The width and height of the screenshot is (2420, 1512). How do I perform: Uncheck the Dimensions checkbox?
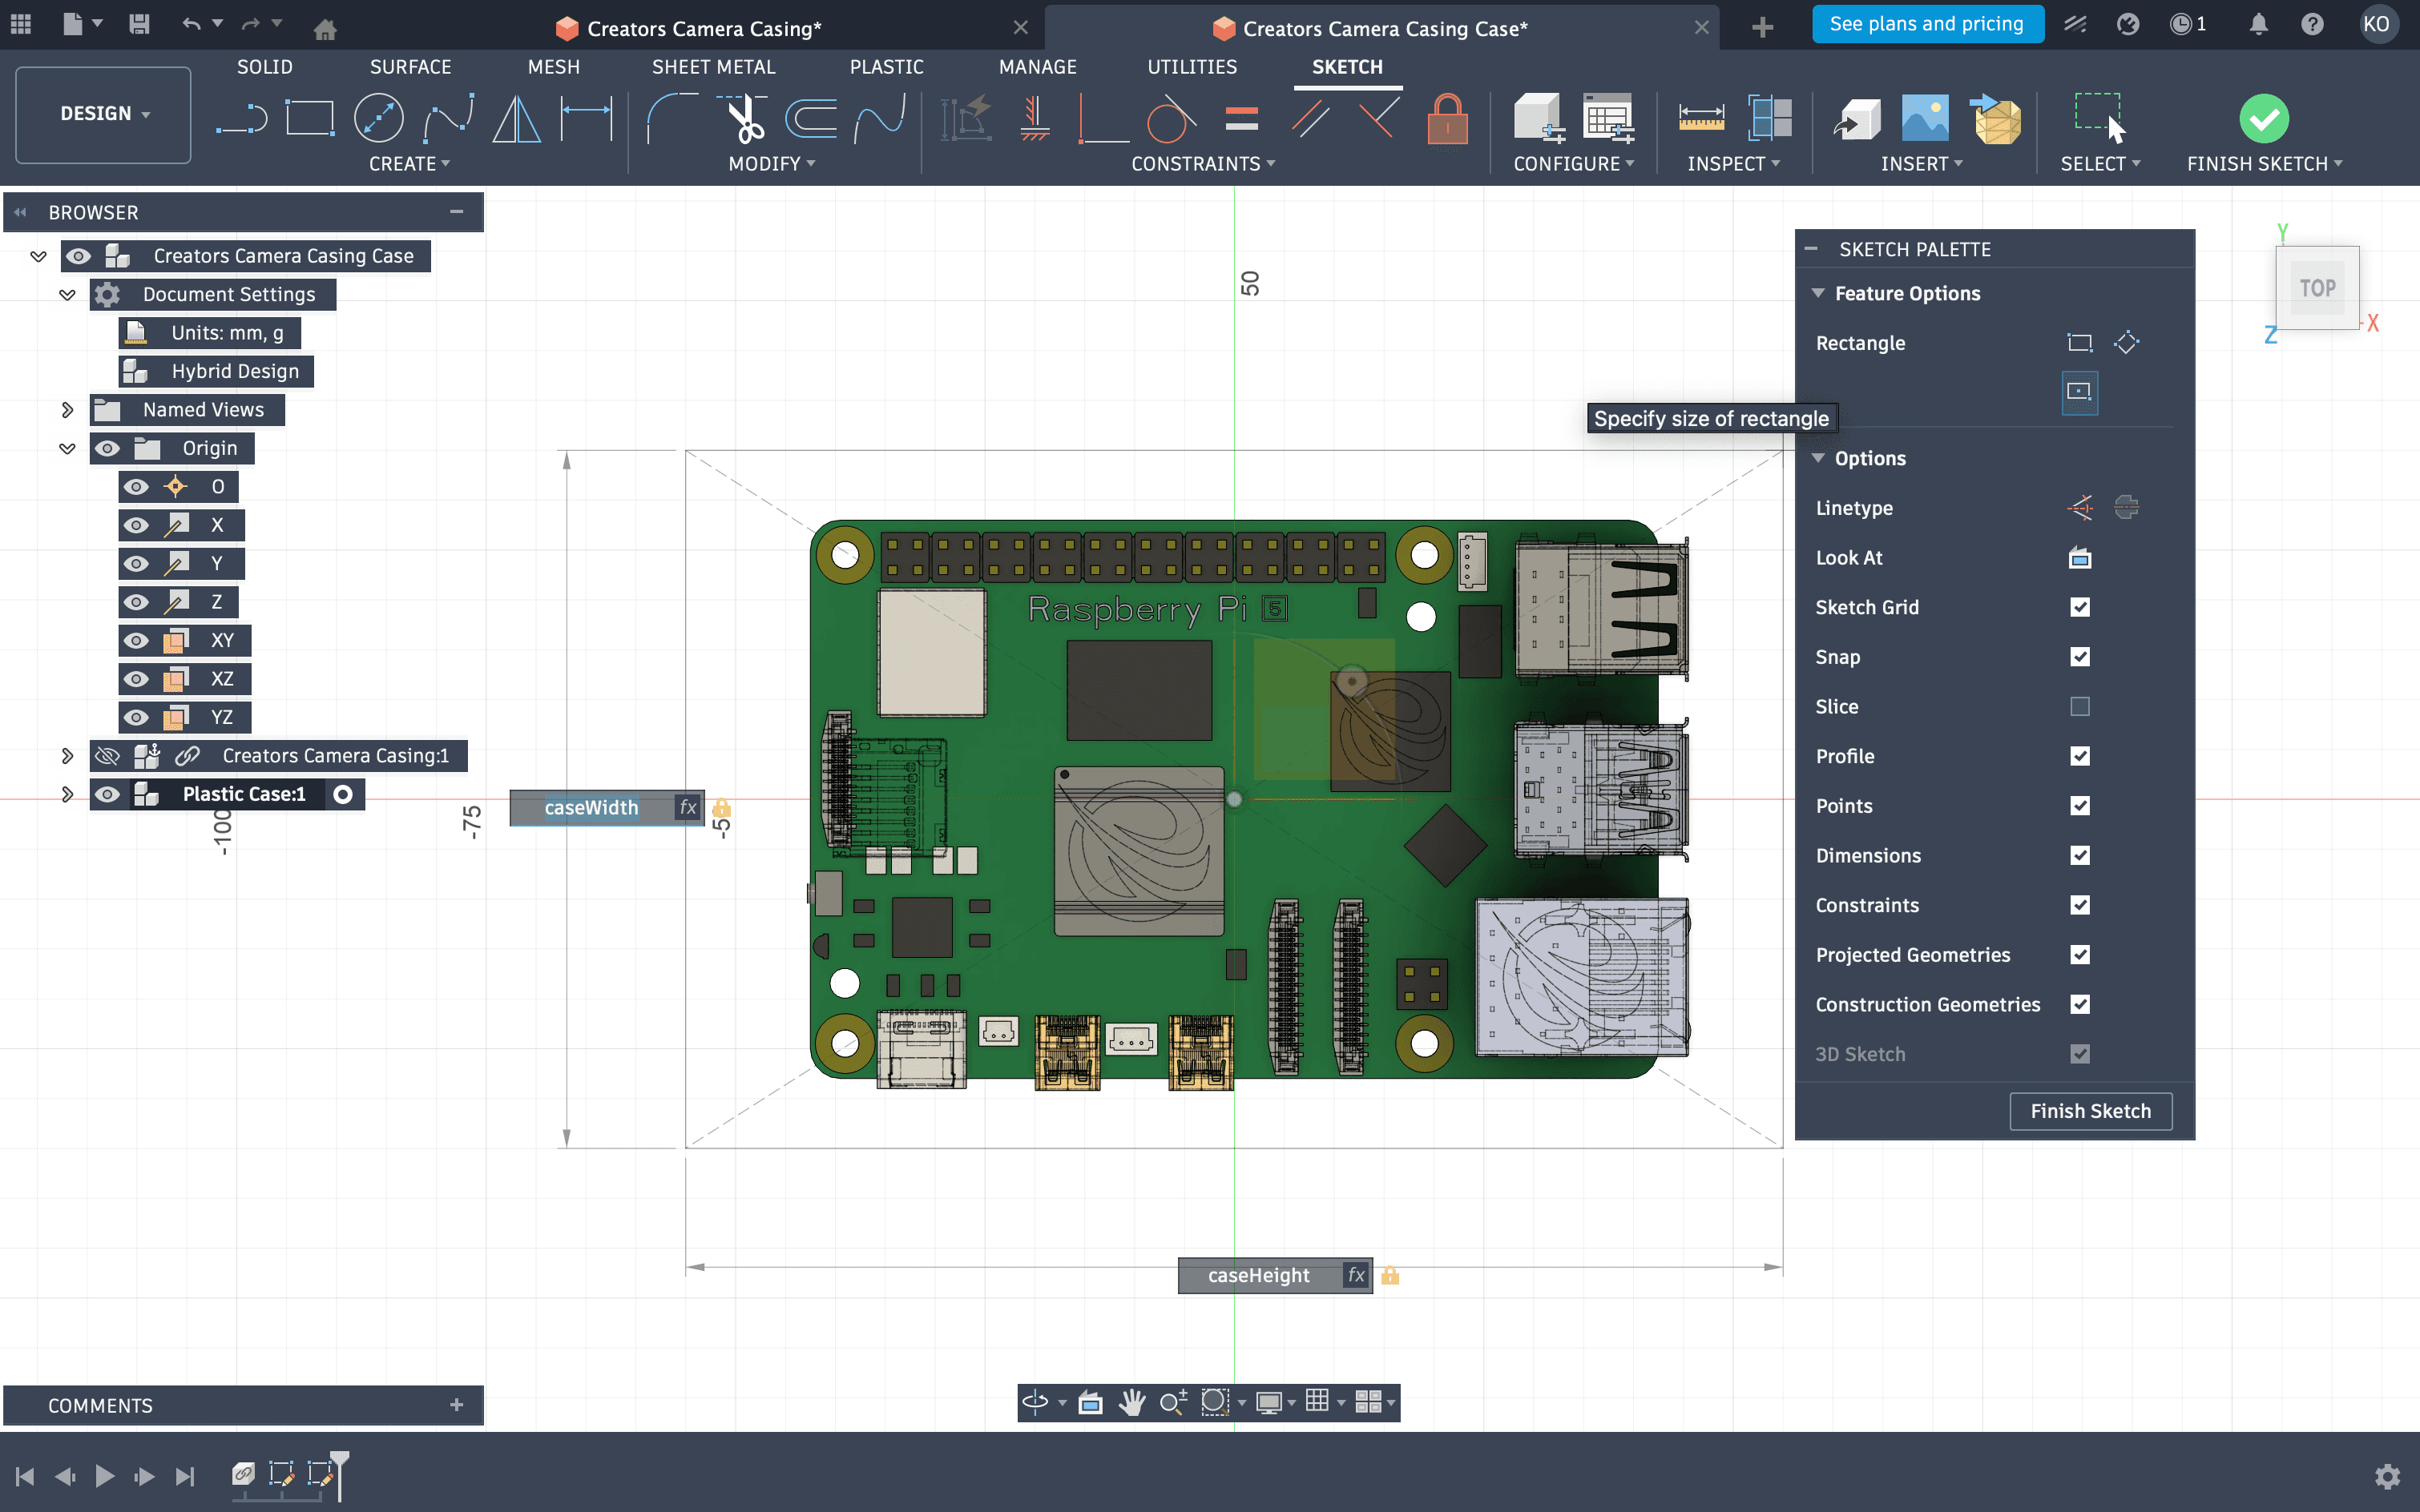(x=2080, y=856)
